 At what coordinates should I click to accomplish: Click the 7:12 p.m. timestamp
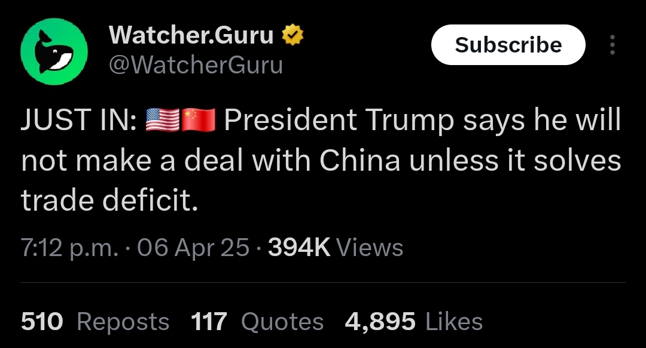tap(69, 248)
